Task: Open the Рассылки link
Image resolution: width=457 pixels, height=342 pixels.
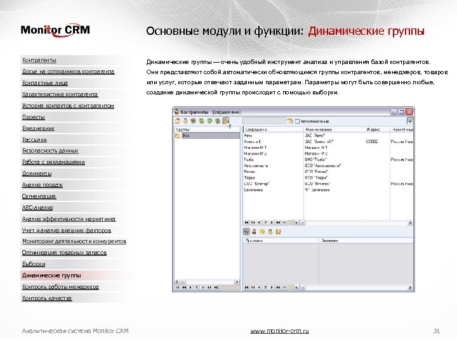Action: pos(34,140)
